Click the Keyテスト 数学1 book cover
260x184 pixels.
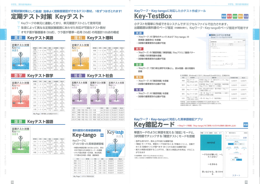point(21,94)
